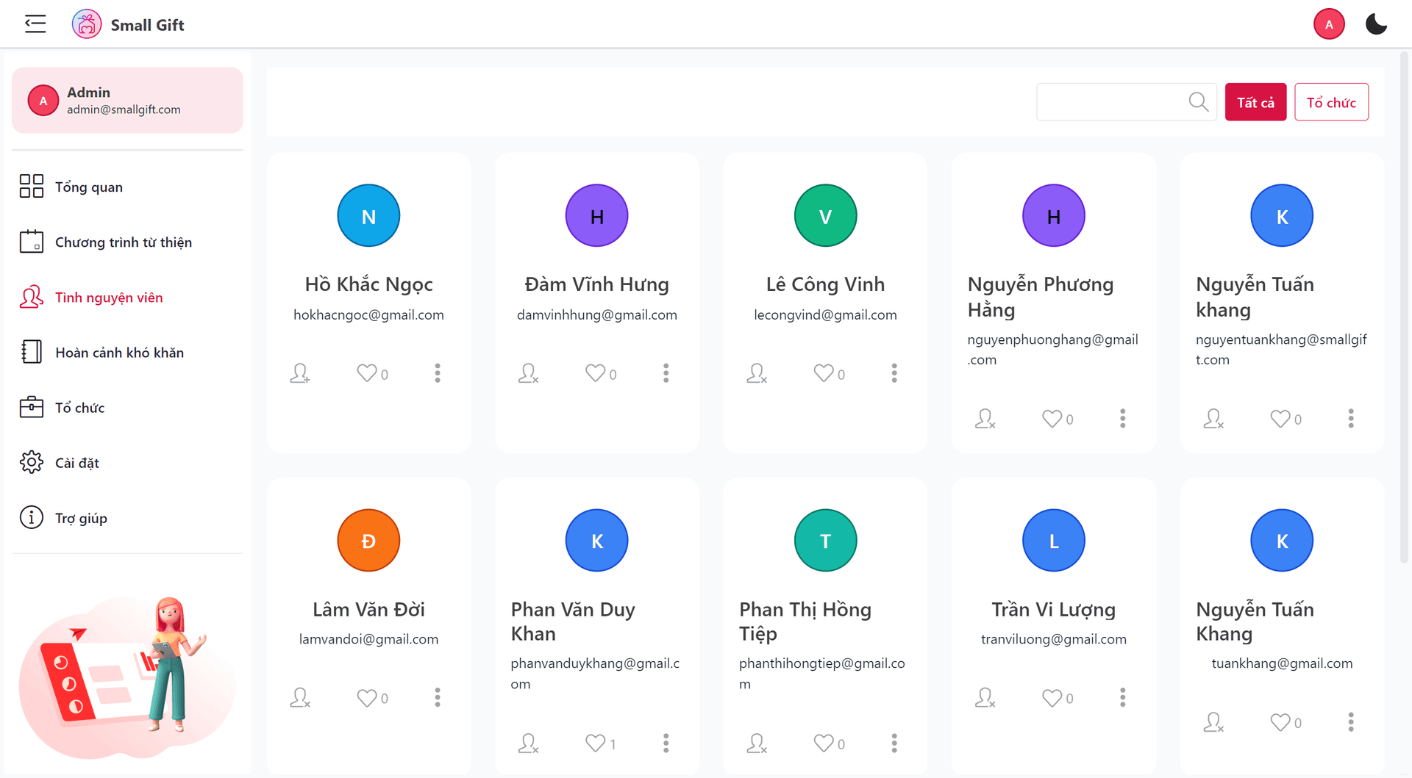1412x778 pixels.
Task: Filter by the Tổ chức button
Action: 1331,102
